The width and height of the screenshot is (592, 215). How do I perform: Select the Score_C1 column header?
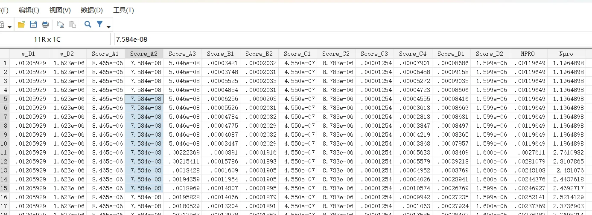coord(297,54)
